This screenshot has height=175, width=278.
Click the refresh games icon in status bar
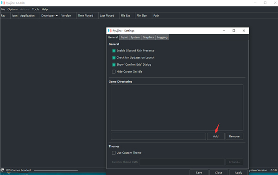(2, 170)
